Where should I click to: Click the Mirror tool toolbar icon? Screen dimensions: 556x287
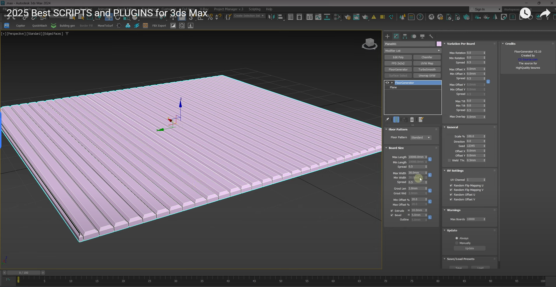[271, 17]
